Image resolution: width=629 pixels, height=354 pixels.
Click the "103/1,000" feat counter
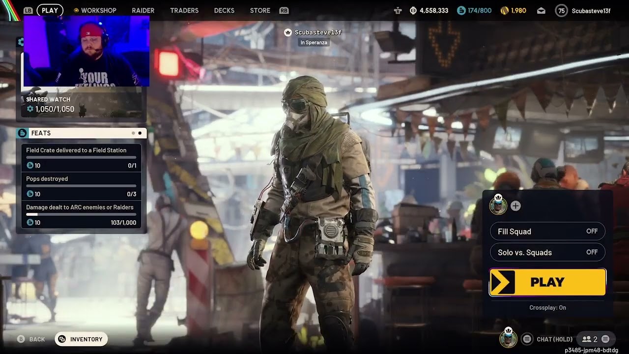123,223
